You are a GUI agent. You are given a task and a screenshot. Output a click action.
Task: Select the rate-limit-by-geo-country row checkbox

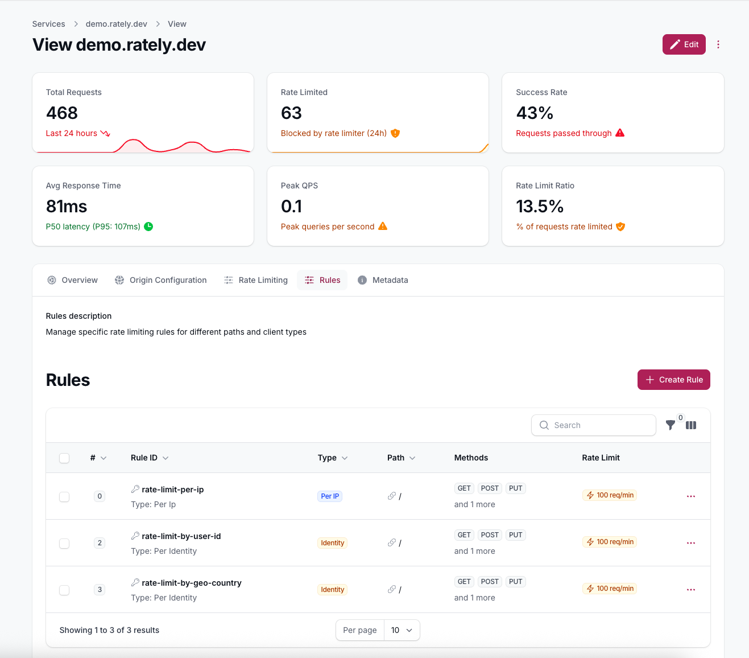[64, 590]
